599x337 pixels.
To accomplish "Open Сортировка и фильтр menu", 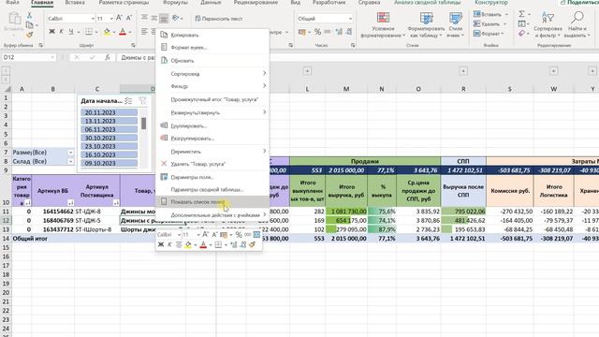I will [548, 25].
